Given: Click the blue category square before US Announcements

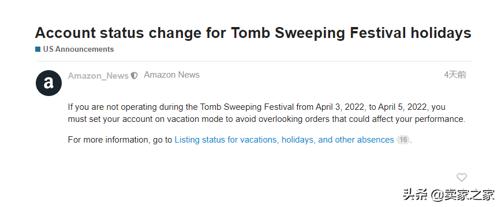Looking at the screenshot, I should click(38, 49).
